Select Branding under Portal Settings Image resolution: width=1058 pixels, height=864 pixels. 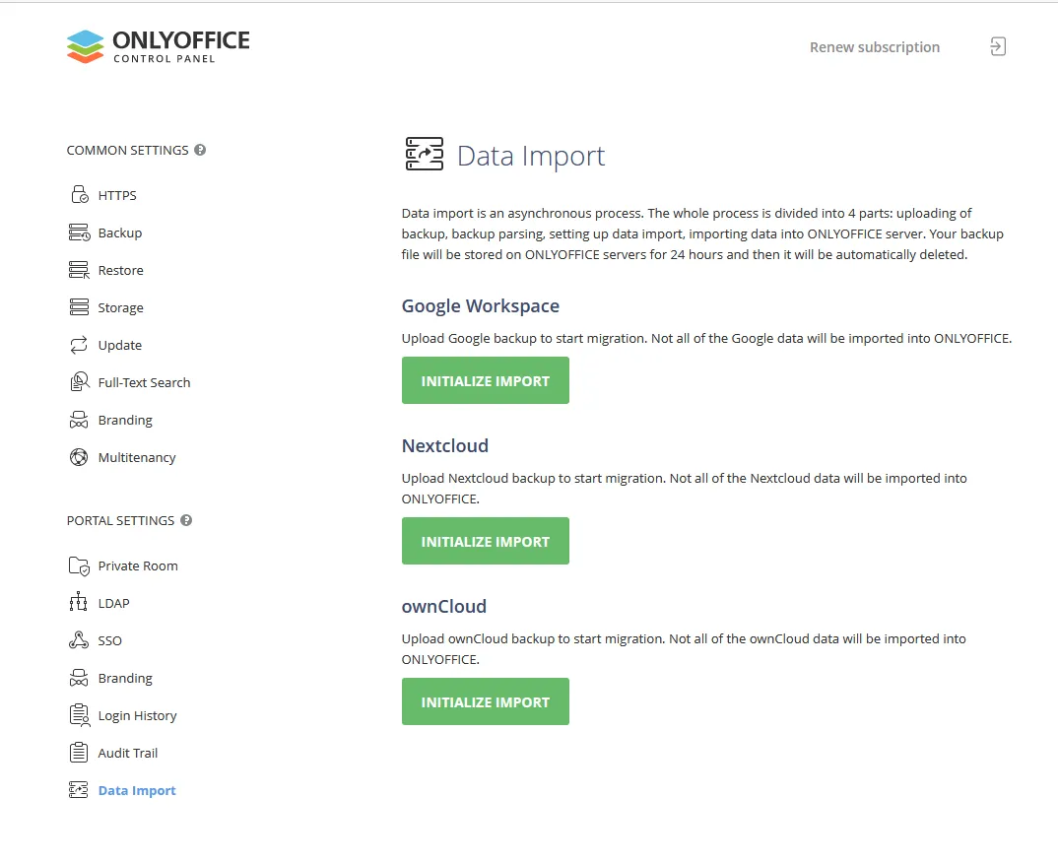(x=125, y=678)
